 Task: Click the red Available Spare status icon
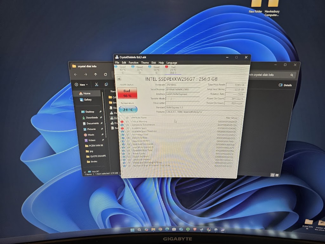pos(122,128)
